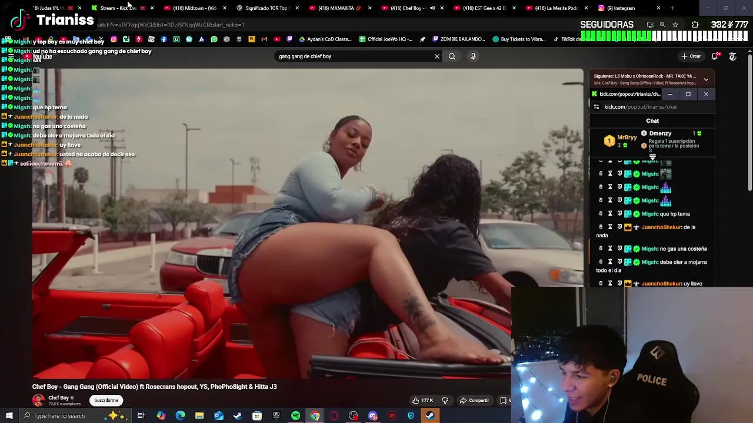Screen dimensions: 753x423
Task: Click hourglass beside 'debe oler a mojarra'
Action: (610, 261)
